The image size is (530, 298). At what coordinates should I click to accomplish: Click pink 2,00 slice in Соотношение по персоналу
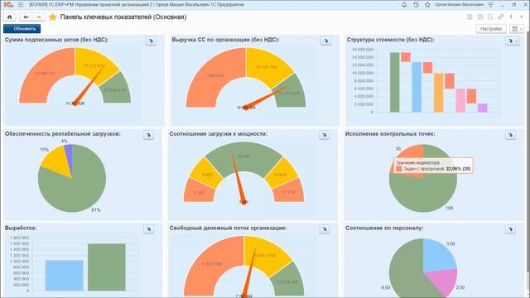pyautogui.click(x=446, y=281)
